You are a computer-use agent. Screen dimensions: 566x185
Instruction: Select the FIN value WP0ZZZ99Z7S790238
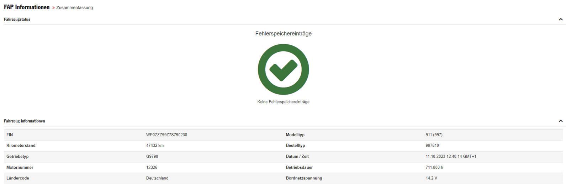pos(166,135)
